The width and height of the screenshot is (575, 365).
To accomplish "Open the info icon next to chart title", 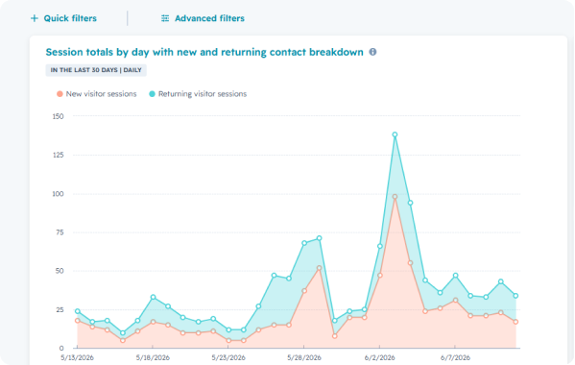I will pyautogui.click(x=372, y=52).
